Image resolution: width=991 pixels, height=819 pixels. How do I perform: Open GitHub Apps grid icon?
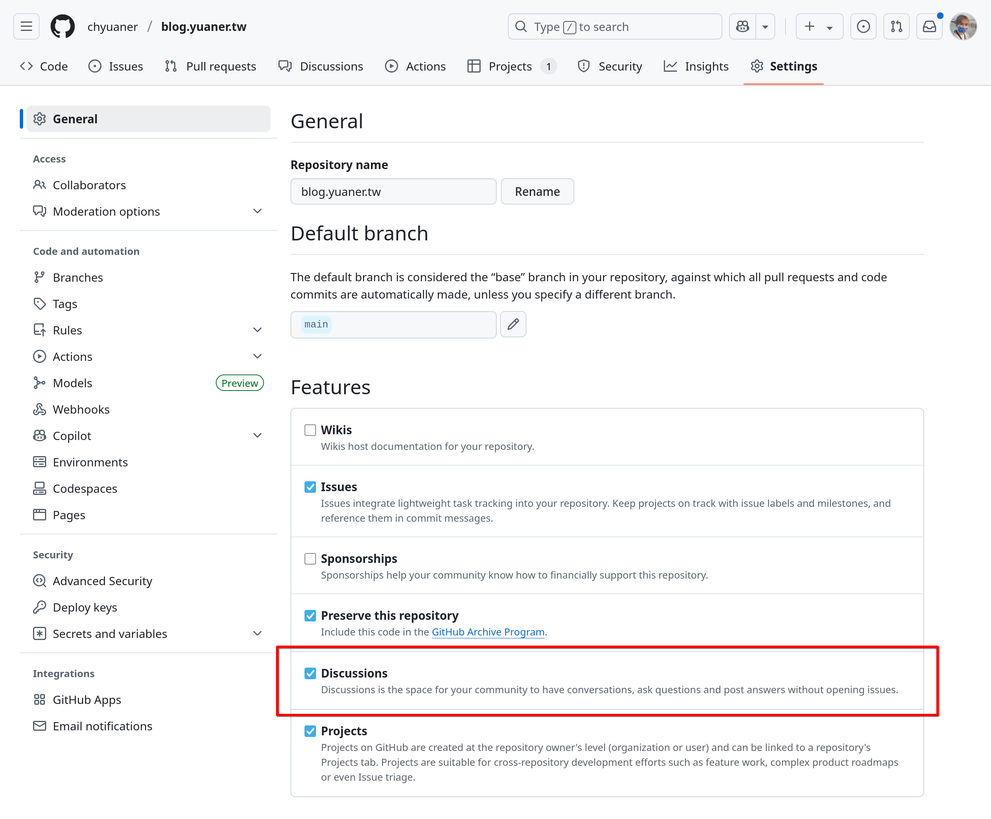40,700
